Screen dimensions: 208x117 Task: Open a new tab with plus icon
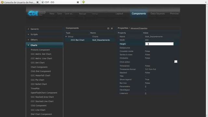[84, 2]
